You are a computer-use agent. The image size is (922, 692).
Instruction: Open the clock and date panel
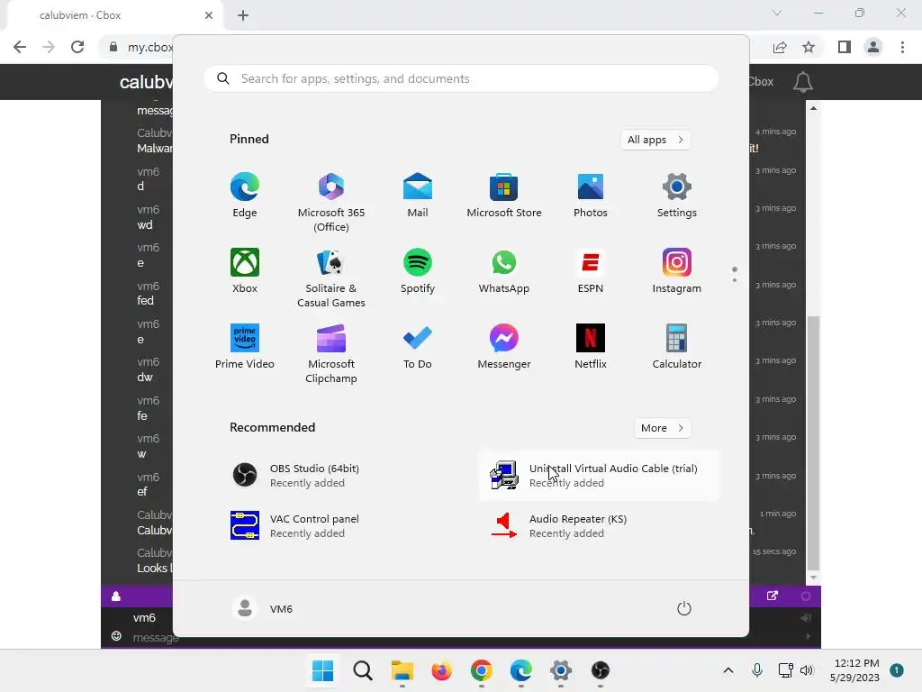coord(855,670)
